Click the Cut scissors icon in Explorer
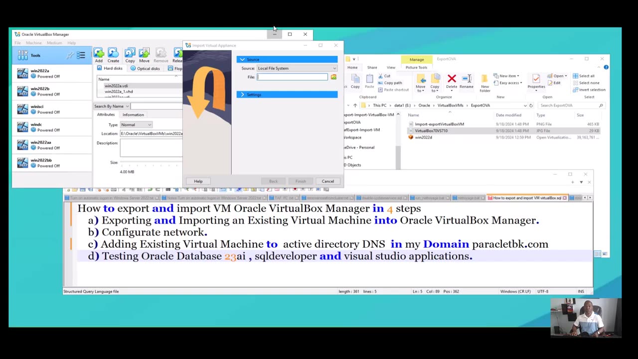The width and height of the screenshot is (638, 359). [x=380, y=76]
